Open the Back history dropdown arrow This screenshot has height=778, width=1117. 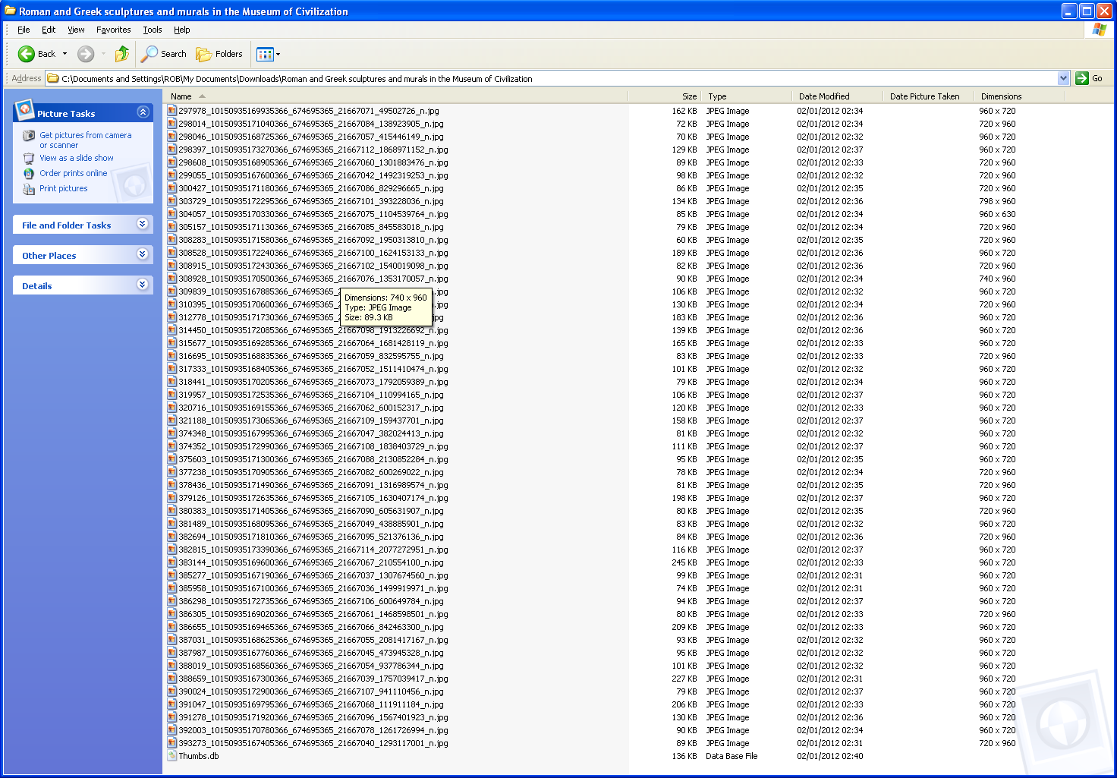point(65,54)
